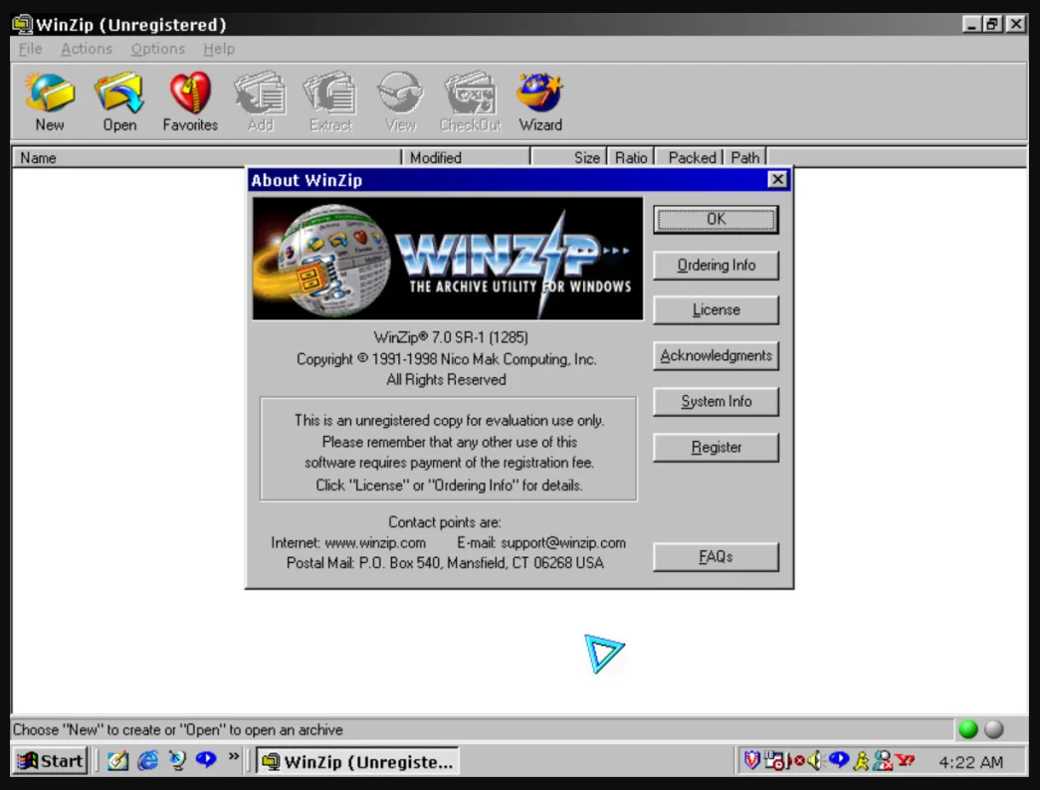Click the WinZip title bar icon
The image size is (1040, 790).
(x=22, y=24)
